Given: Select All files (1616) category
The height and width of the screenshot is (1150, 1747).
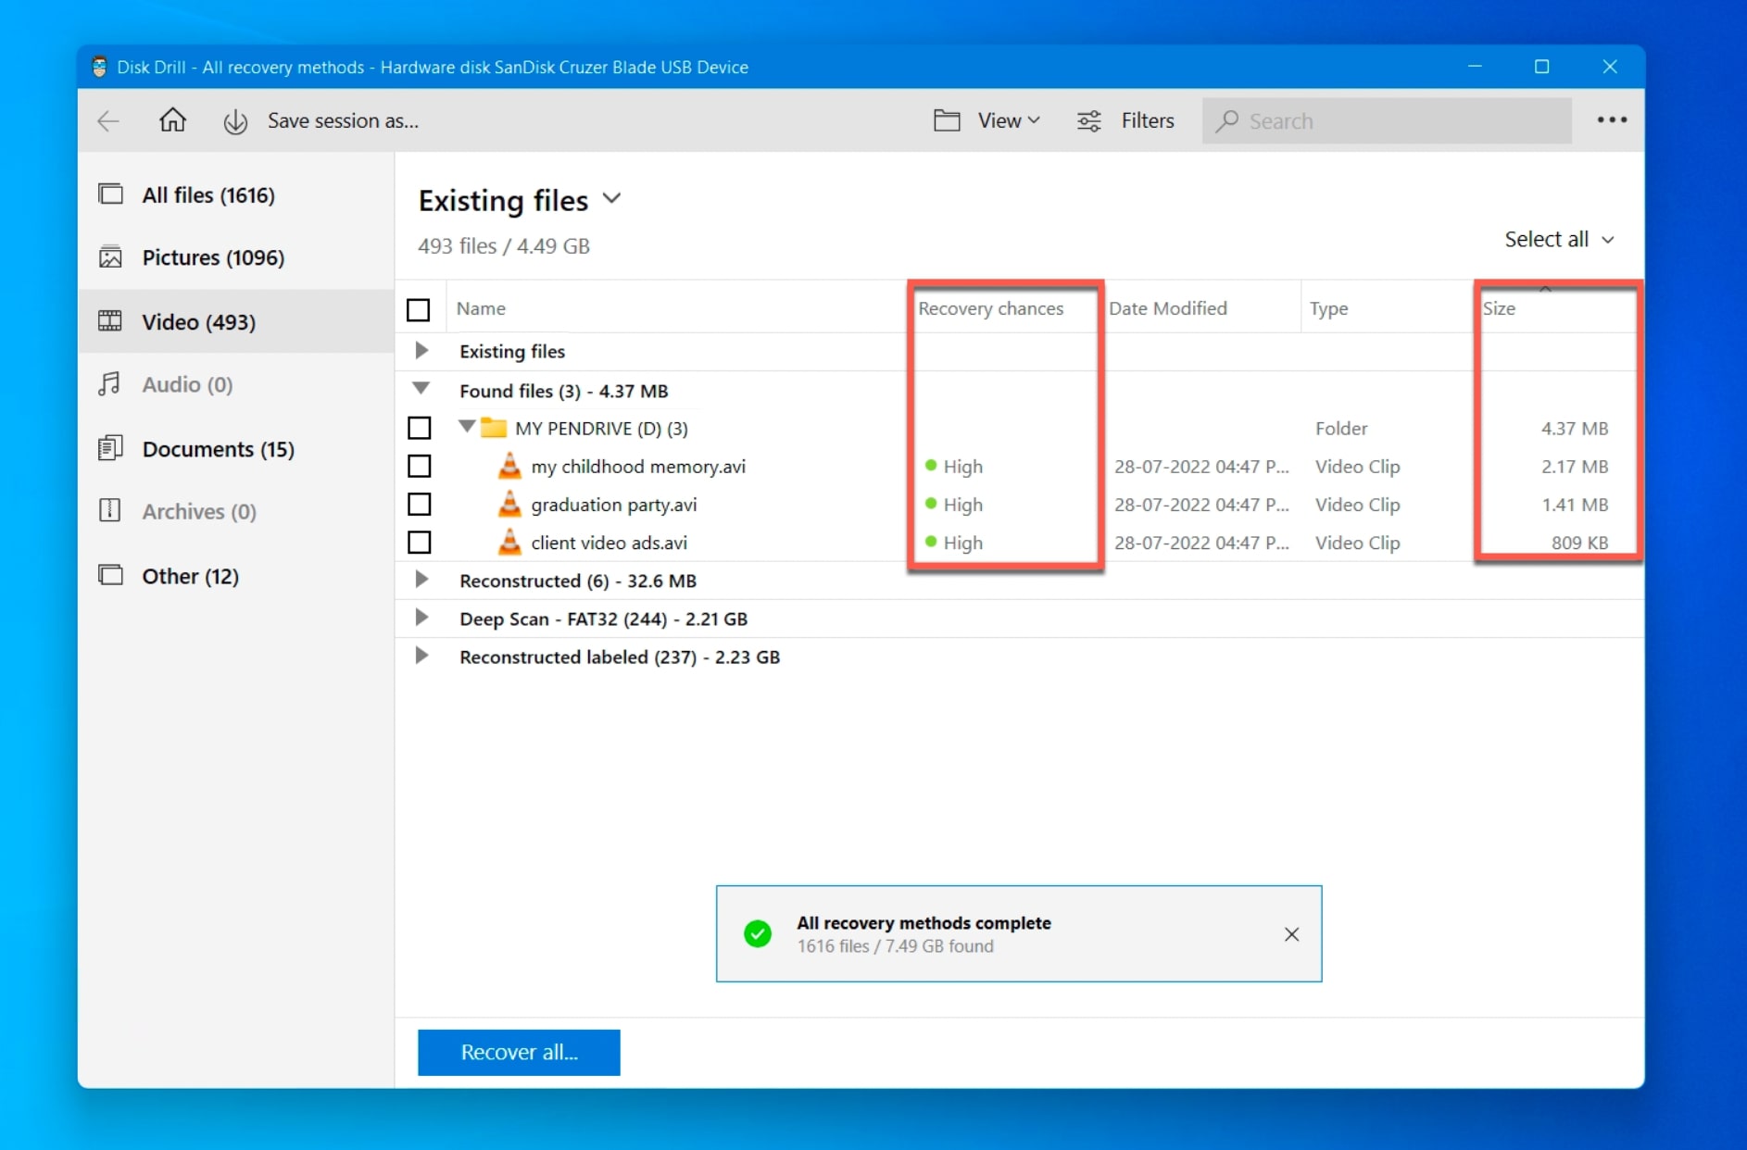Looking at the screenshot, I should (x=208, y=194).
